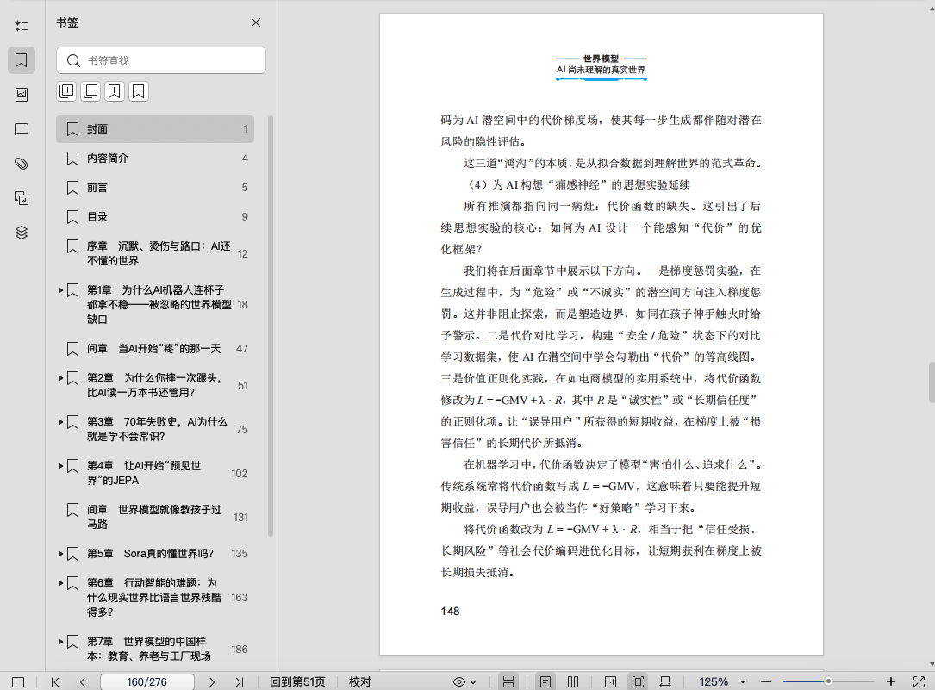The image size is (935, 690).
Task: Expand the 第2章 bookmark arrow
Action: 61,378
